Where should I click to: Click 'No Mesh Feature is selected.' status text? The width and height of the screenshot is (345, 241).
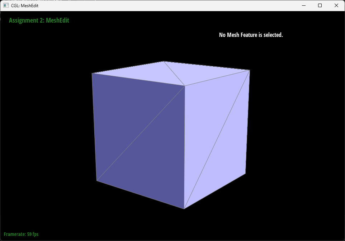click(x=251, y=35)
